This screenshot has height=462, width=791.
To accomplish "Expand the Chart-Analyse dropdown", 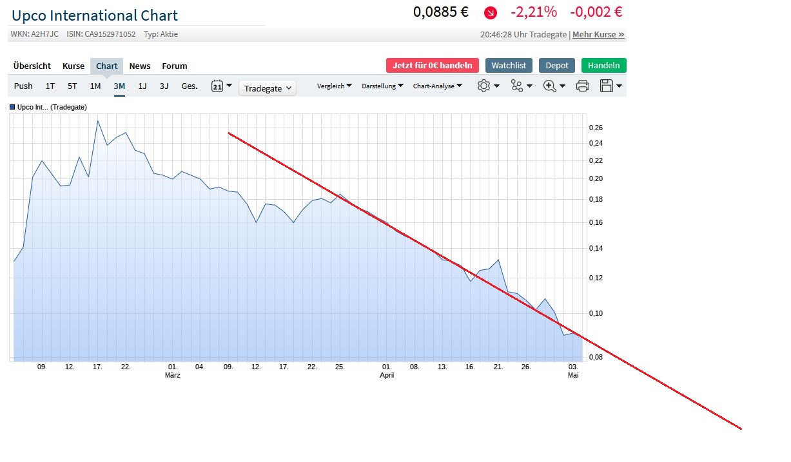I will [x=438, y=86].
